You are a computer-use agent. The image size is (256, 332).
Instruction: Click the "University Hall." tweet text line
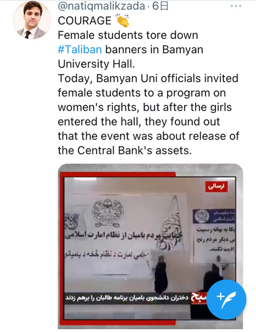[97, 64]
